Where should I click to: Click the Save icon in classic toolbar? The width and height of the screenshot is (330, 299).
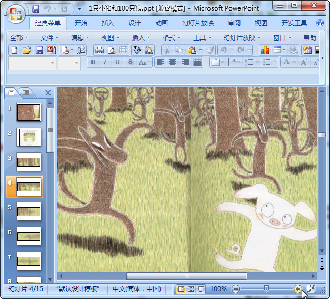click(x=39, y=50)
